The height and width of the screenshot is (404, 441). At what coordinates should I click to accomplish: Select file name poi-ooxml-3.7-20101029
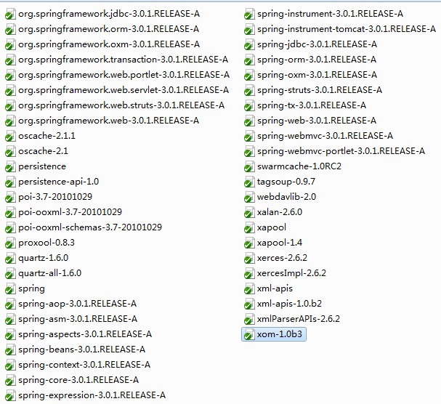point(70,212)
